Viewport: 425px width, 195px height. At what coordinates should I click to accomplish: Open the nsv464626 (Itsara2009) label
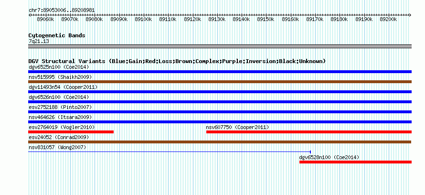pyautogui.click(x=60, y=117)
